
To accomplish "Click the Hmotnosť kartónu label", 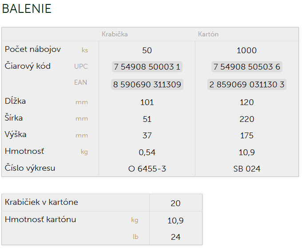I will [40, 219].
